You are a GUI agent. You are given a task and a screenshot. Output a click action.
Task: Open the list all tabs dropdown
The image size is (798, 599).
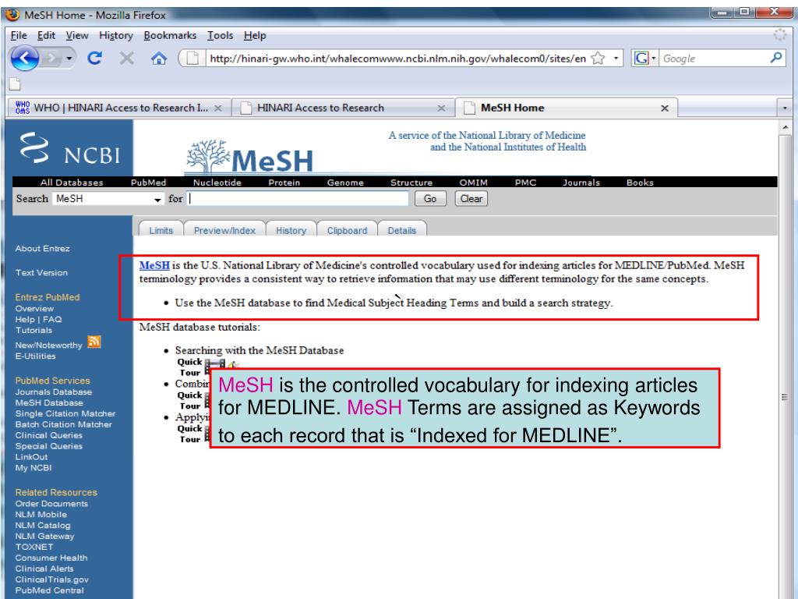point(785,108)
